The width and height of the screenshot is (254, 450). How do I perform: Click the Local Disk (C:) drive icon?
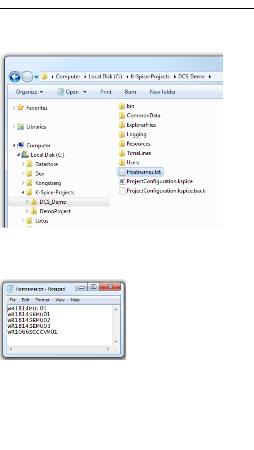click(x=25, y=154)
